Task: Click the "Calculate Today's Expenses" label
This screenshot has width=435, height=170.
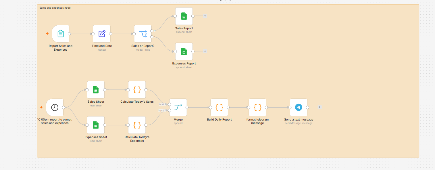Action: pyautogui.click(x=137, y=139)
